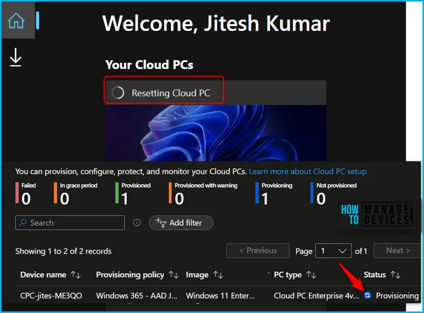Click Provisioning policy column header
Viewport: 424px width, 313px height.
(130, 275)
